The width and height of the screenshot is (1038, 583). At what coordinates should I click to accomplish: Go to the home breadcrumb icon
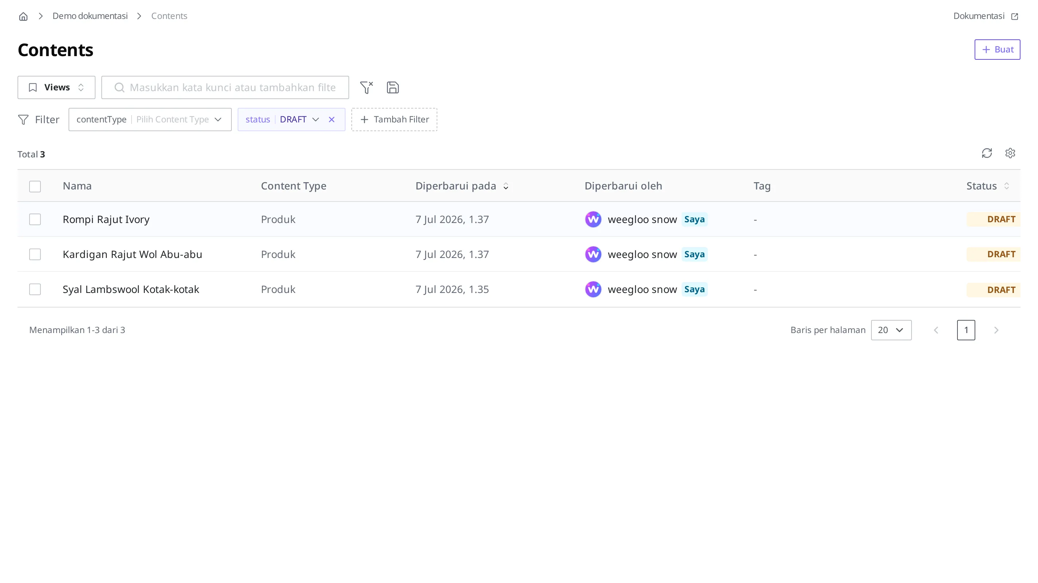coord(23,16)
